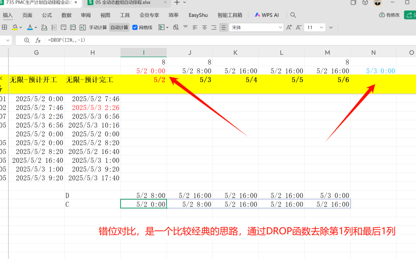Toggle the highlighted justify alignment button
This screenshot has height=259, width=416.
click(224, 27)
